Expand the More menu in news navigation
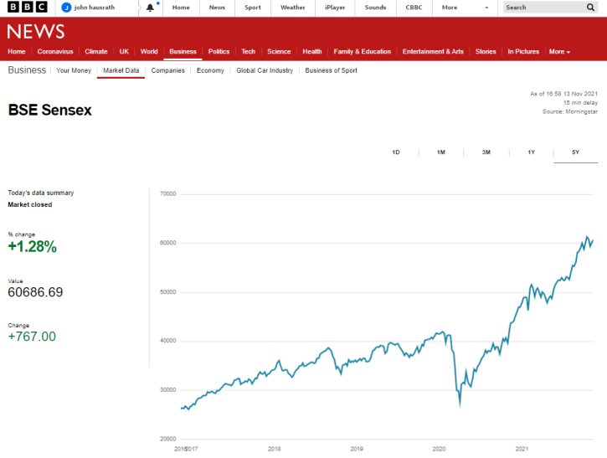The image size is (607, 458). pyautogui.click(x=559, y=51)
